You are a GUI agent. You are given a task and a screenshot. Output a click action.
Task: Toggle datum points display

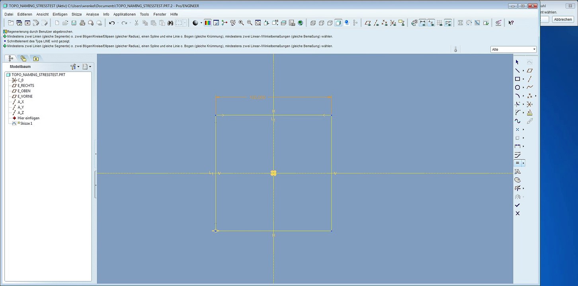tap(385, 23)
